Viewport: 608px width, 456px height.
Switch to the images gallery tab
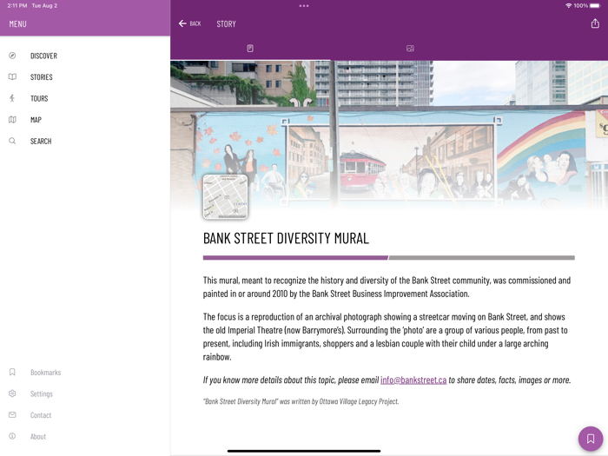410,49
